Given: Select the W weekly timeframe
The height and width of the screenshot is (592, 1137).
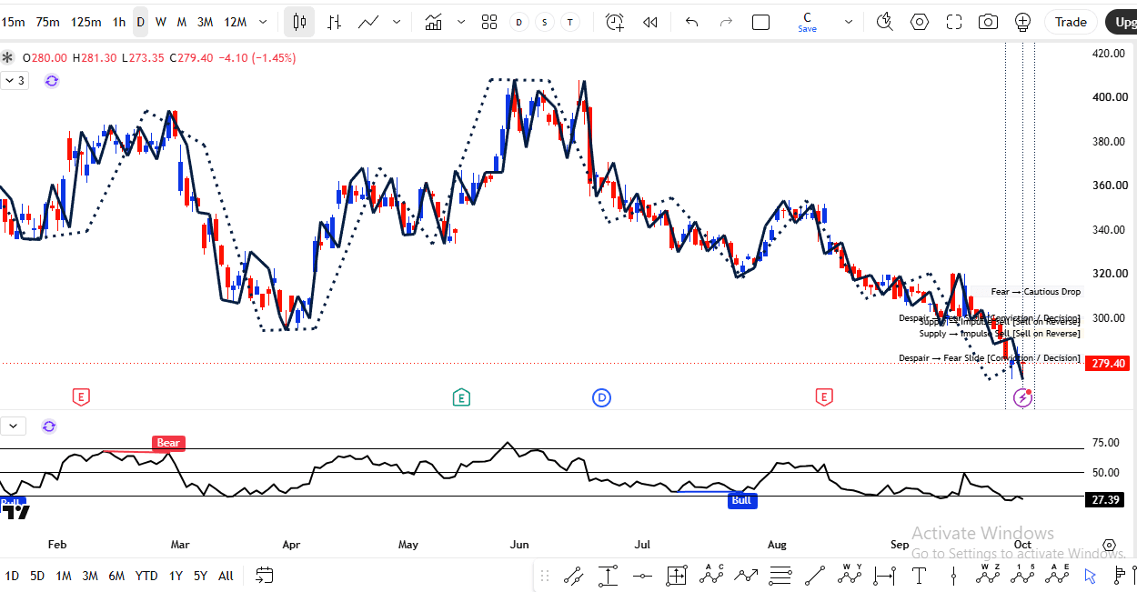Looking at the screenshot, I should (x=161, y=22).
